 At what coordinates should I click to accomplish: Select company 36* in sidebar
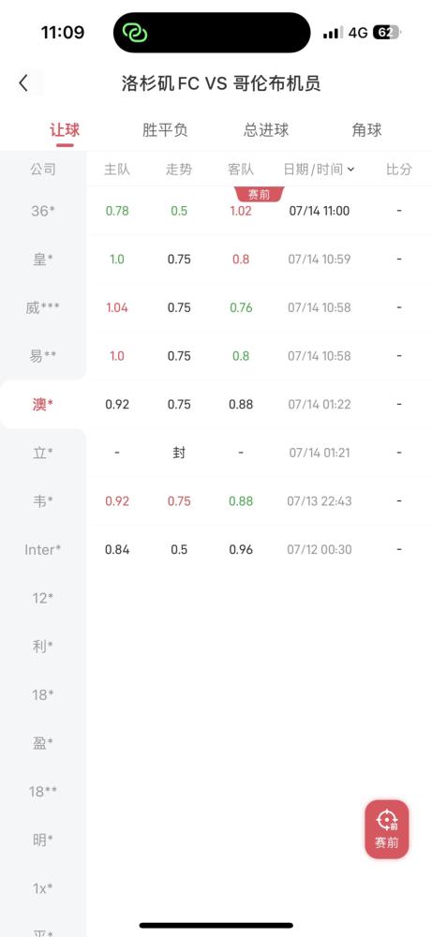43,210
